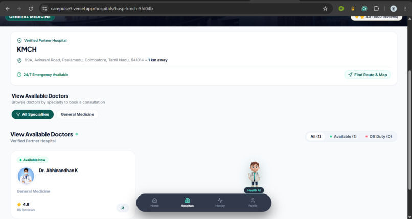Click the Browse doctors by specialty subtitle
The image size is (412, 219).
(x=58, y=102)
